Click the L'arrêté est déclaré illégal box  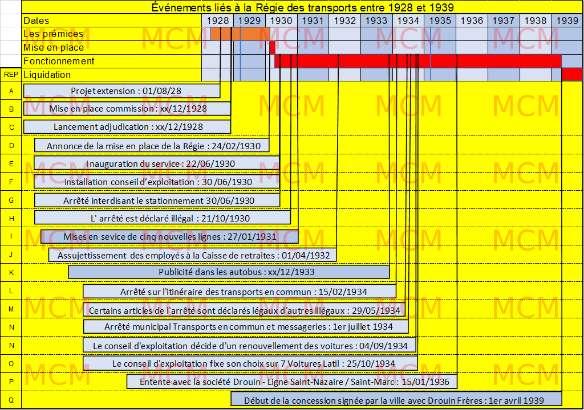(x=163, y=218)
